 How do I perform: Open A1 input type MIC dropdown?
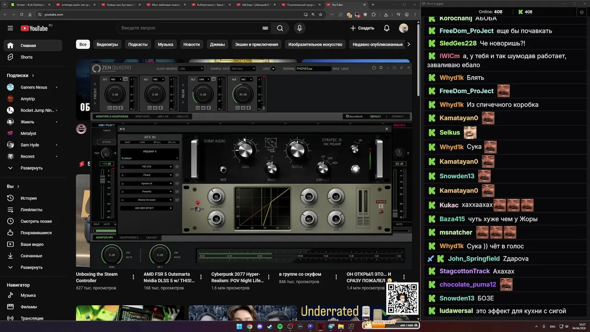[x=116, y=79]
